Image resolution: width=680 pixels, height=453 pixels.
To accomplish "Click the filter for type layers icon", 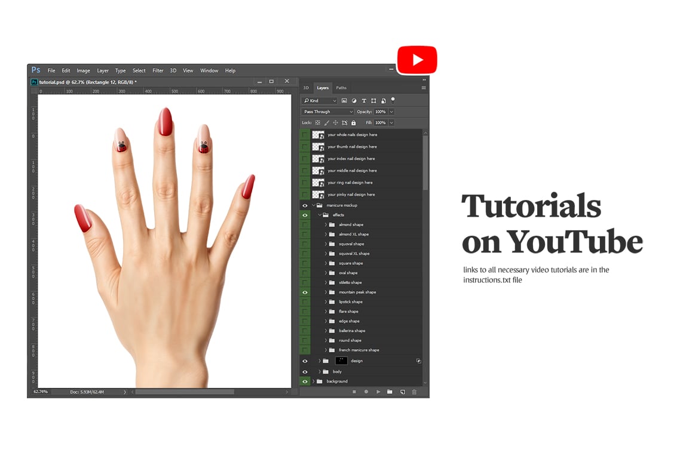I will coord(364,100).
